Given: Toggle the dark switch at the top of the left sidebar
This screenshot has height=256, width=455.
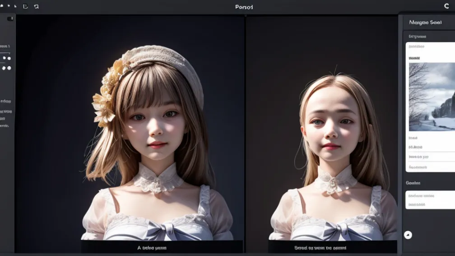Looking at the screenshot, I should click(x=10, y=19).
